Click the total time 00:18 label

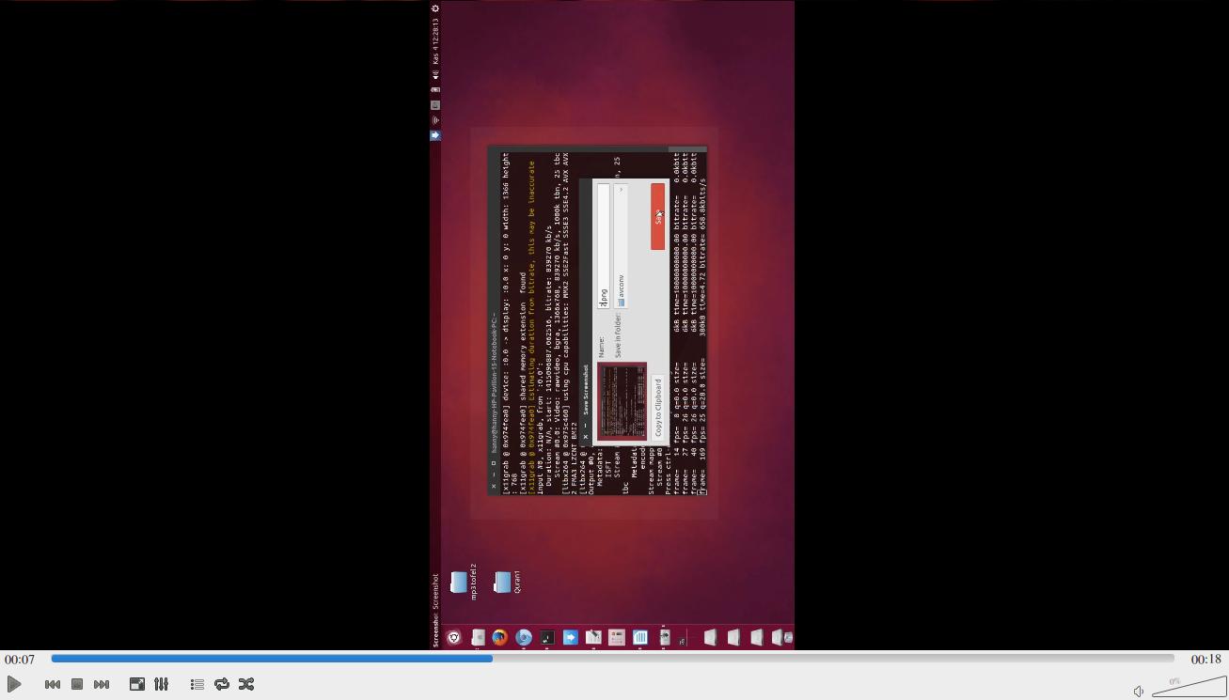pos(1205,660)
